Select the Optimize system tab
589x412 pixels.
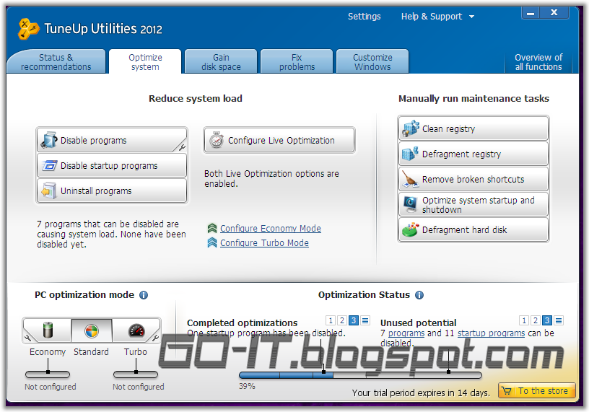click(145, 61)
